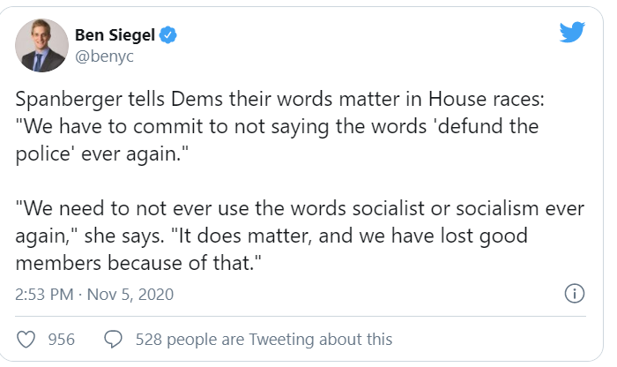Image resolution: width=617 pixels, height=367 pixels.
Task: Select the words "police' ever again."
Action: [102, 149]
